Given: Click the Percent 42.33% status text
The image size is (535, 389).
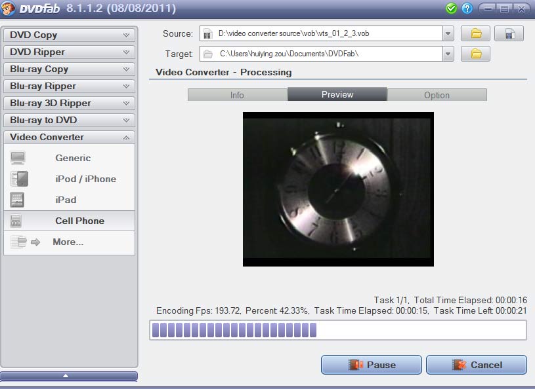Looking at the screenshot, I should [x=277, y=310].
